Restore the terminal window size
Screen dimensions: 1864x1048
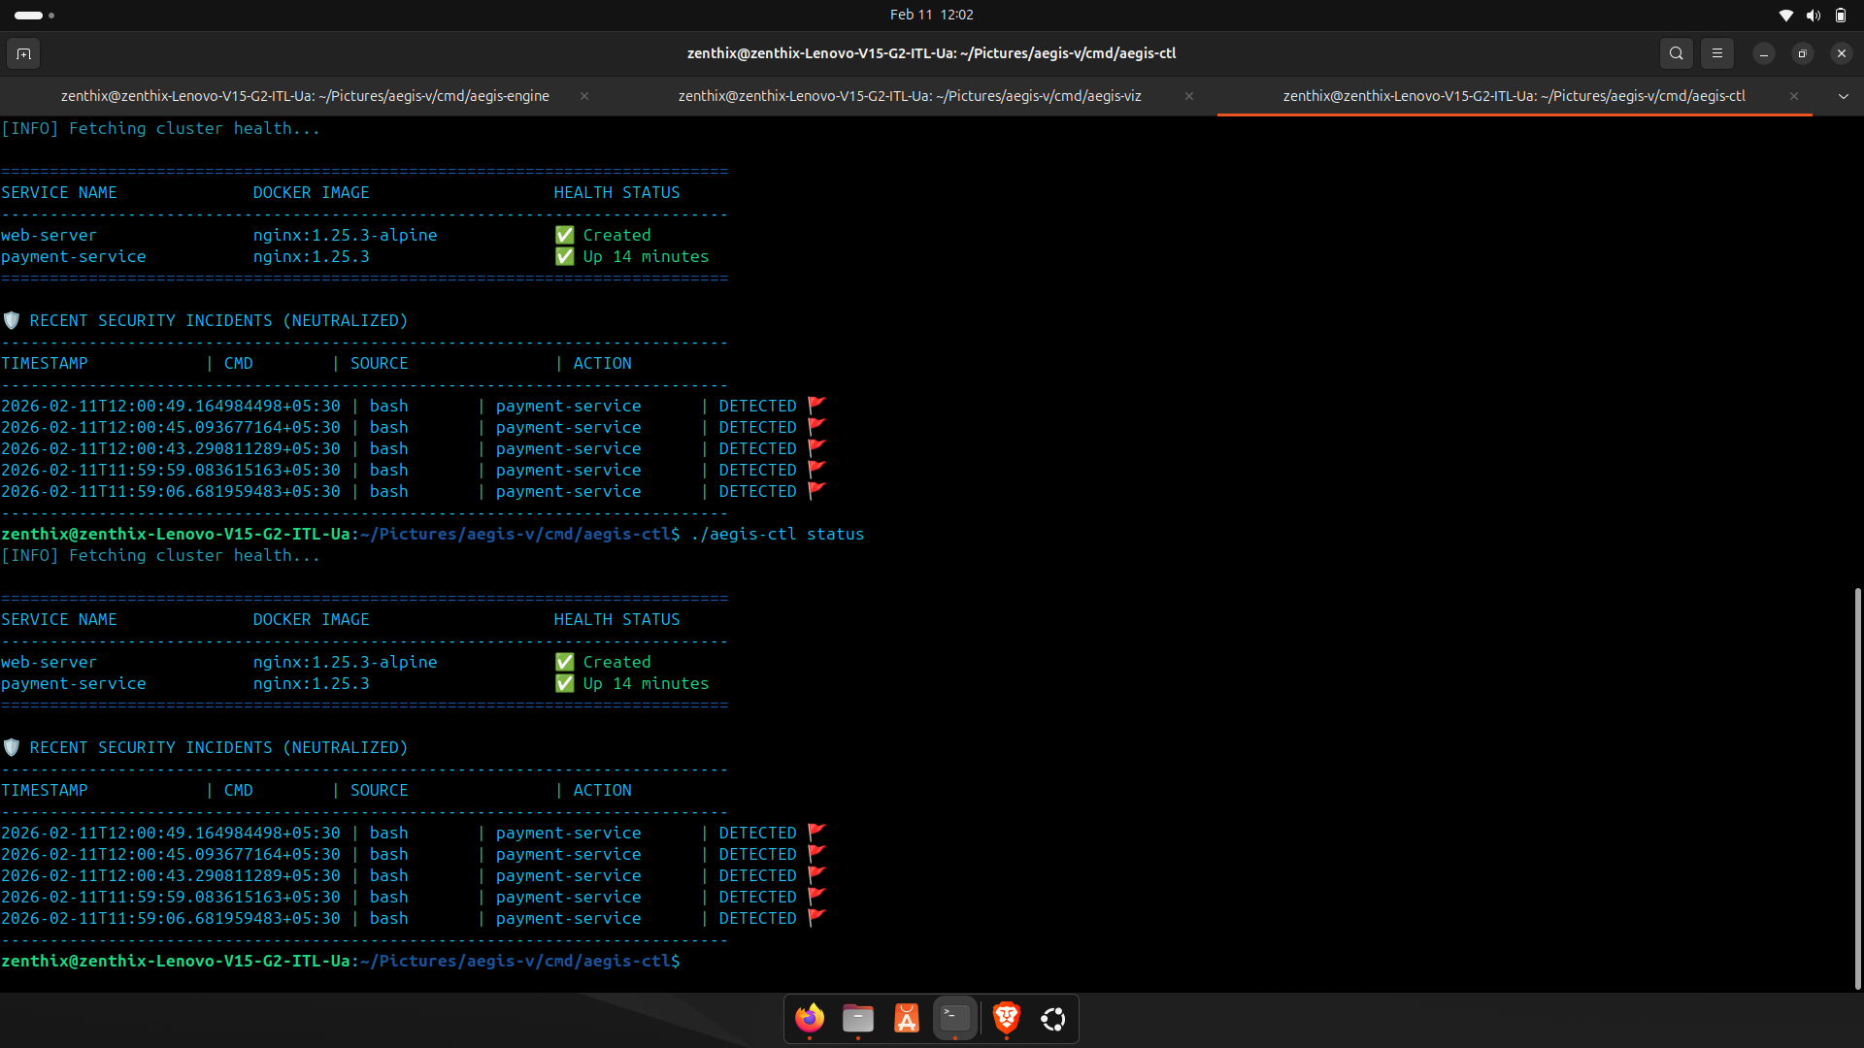1802,53
